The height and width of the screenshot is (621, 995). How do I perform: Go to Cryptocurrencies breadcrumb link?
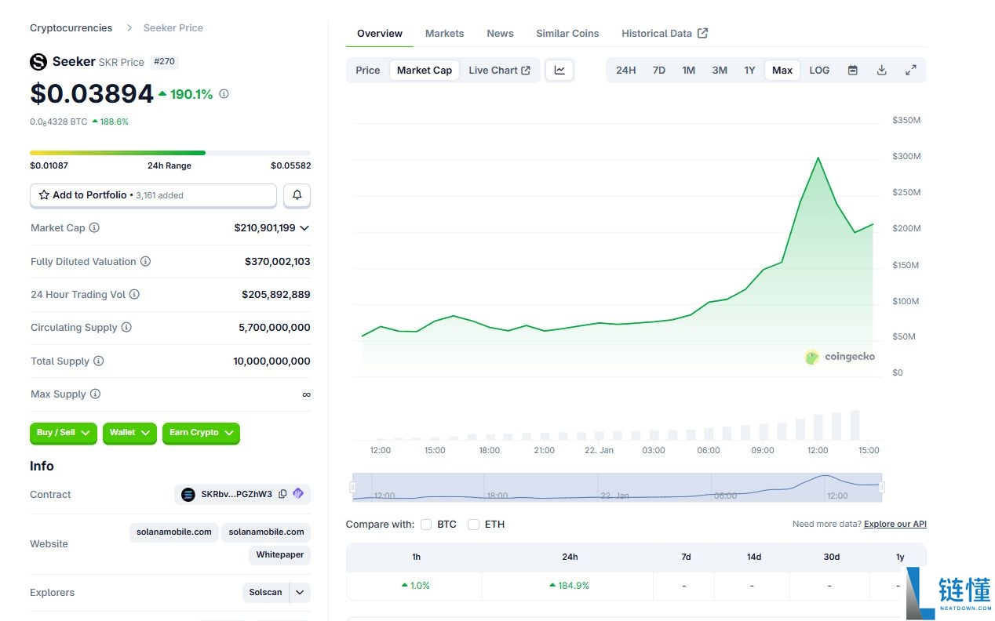click(x=71, y=28)
